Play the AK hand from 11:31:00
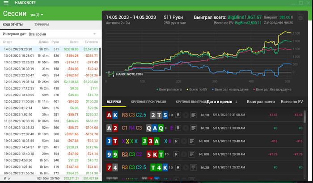Image resolution: width=313 pixels, height=183 pixels. point(186,115)
